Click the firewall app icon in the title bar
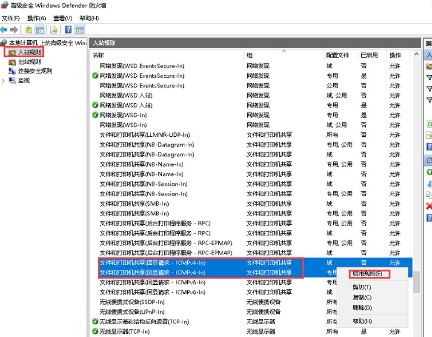The width and height of the screenshot is (432, 337). [x=5, y=5]
